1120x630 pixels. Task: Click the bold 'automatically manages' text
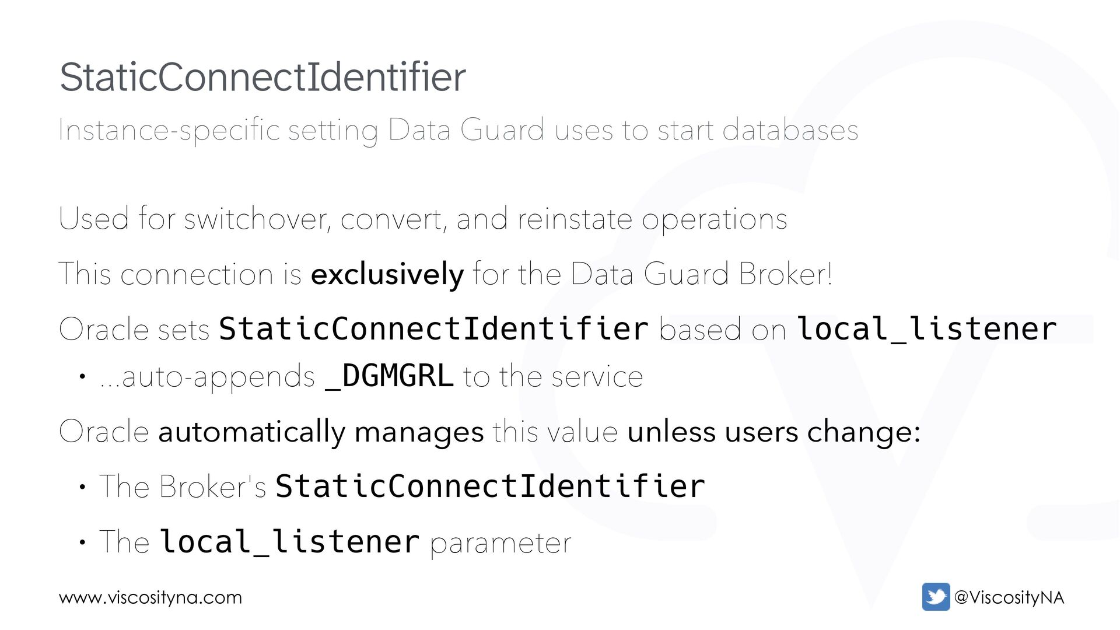(321, 432)
